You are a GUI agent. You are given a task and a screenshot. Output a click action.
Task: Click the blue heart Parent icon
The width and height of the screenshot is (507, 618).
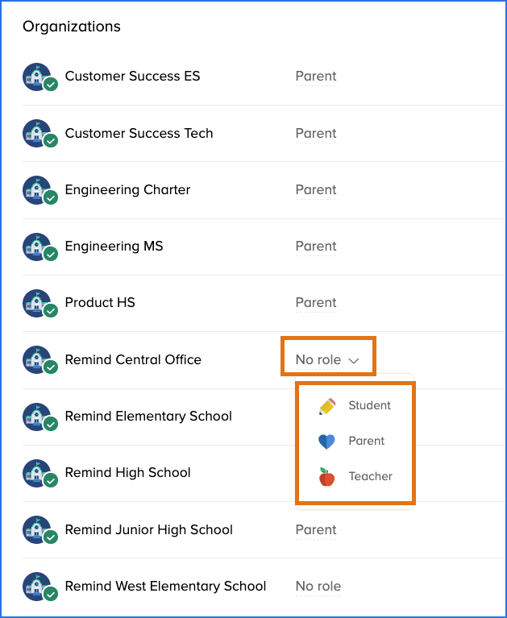tap(326, 442)
